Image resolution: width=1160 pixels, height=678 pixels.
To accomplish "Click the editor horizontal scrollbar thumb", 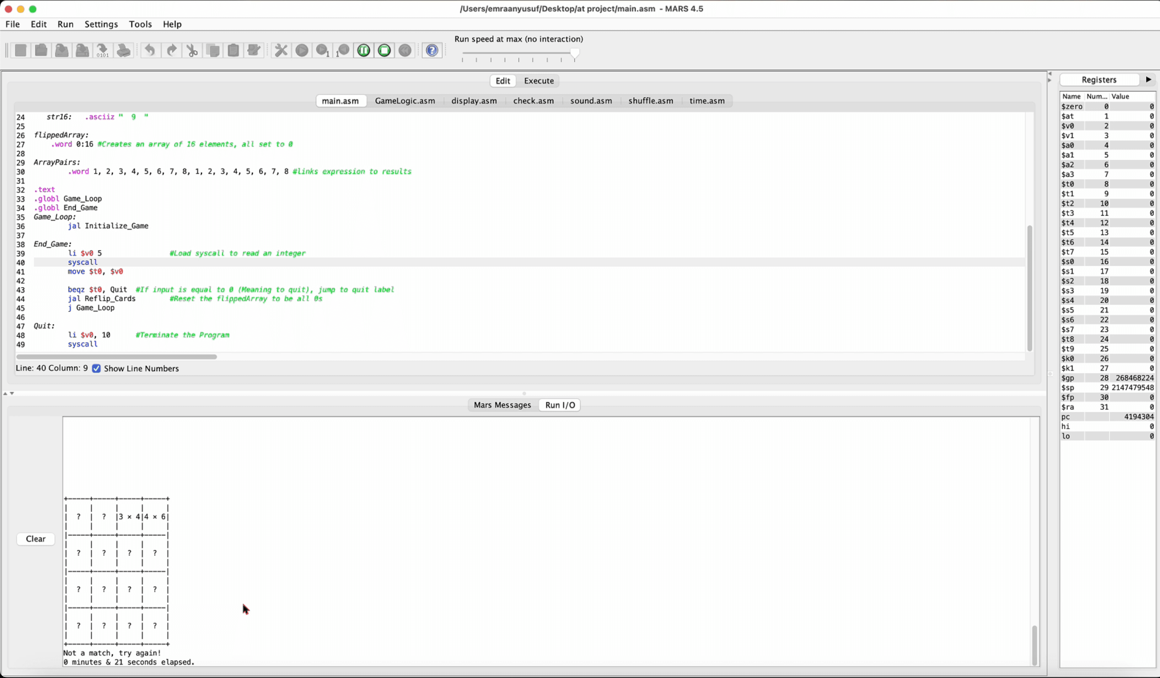I will (116, 357).
